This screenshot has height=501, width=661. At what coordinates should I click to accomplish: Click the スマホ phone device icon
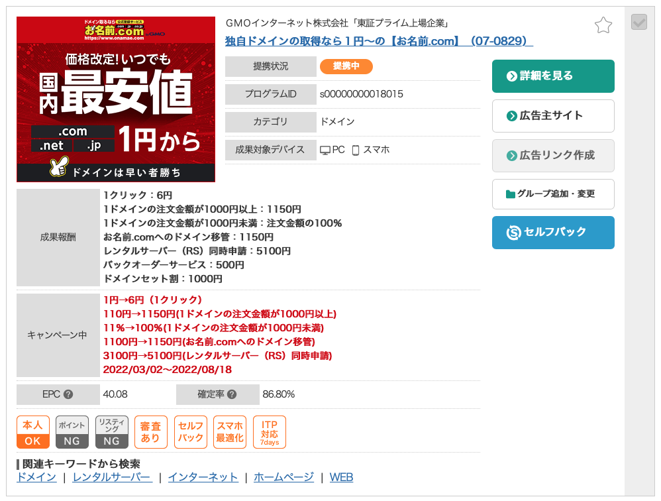click(x=356, y=150)
